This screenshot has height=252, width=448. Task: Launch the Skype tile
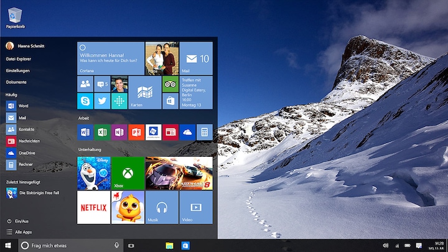(x=85, y=101)
